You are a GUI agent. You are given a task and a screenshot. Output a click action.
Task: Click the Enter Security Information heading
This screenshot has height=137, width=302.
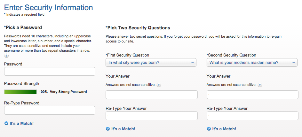coord(48,7)
